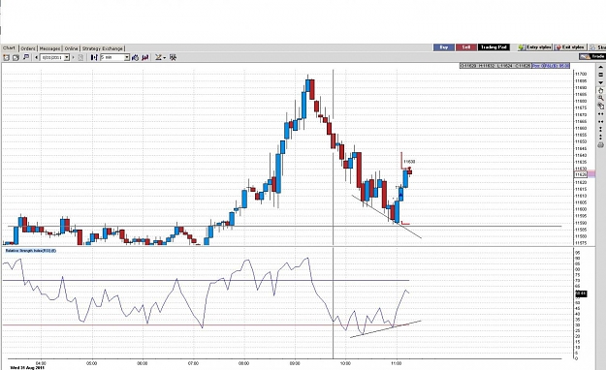Viewport: 606px width, 370px height.
Task: Click the blue Buy button
Action: [x=444, y=47]
